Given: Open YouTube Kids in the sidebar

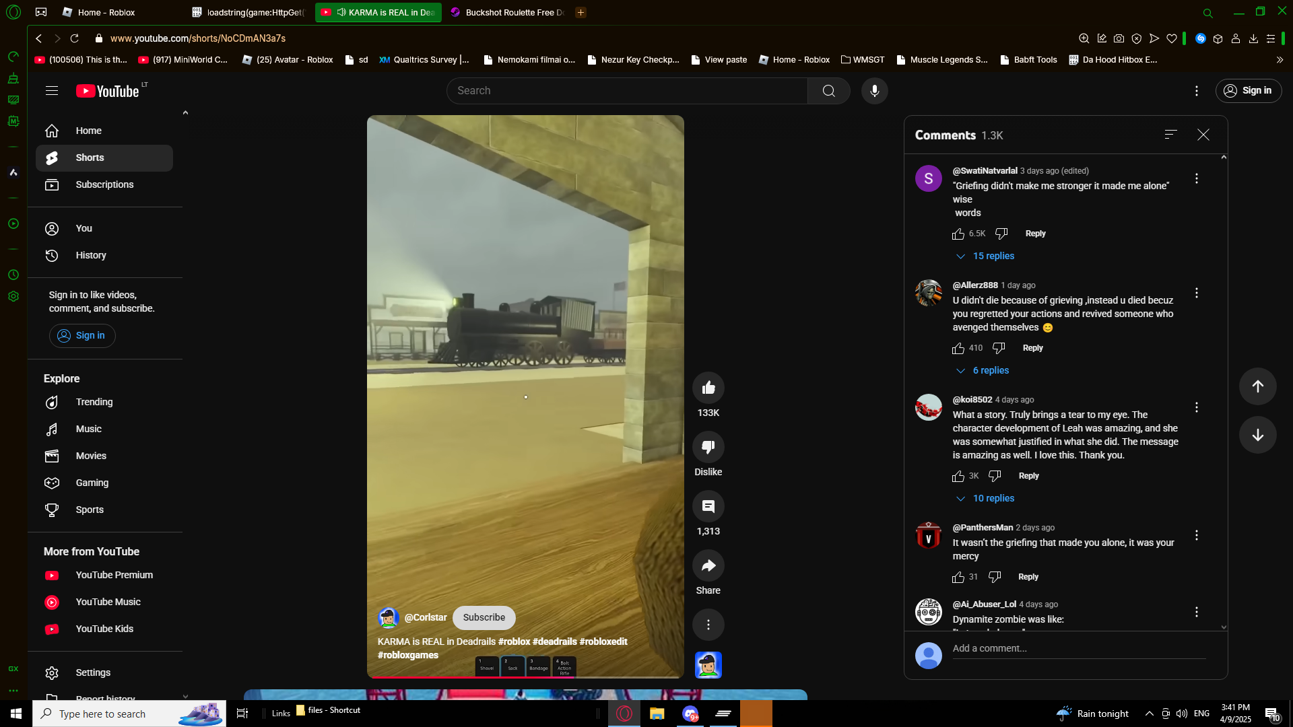Looking at the screenshot, I should pos(104,629).
